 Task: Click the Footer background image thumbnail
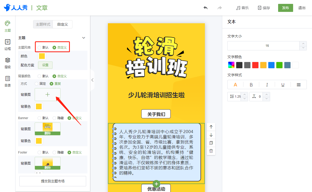[48, 162]
